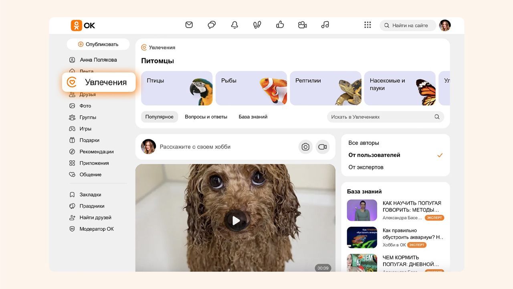This screenshot has width=513, height=289.
Task: Click the Хобби в ОК author name
Action: (394, 245)
